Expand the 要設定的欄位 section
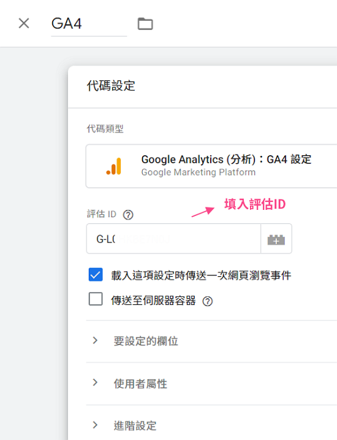Screen dimensions: 337x440 click(x=211, y=341)
